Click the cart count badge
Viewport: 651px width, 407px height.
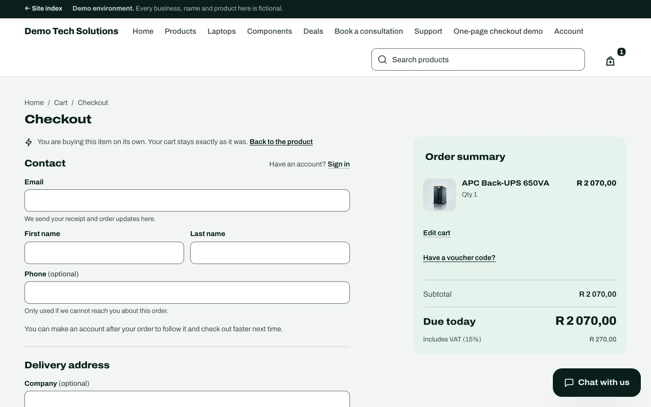pyautogui.click(x=621, y=52)
